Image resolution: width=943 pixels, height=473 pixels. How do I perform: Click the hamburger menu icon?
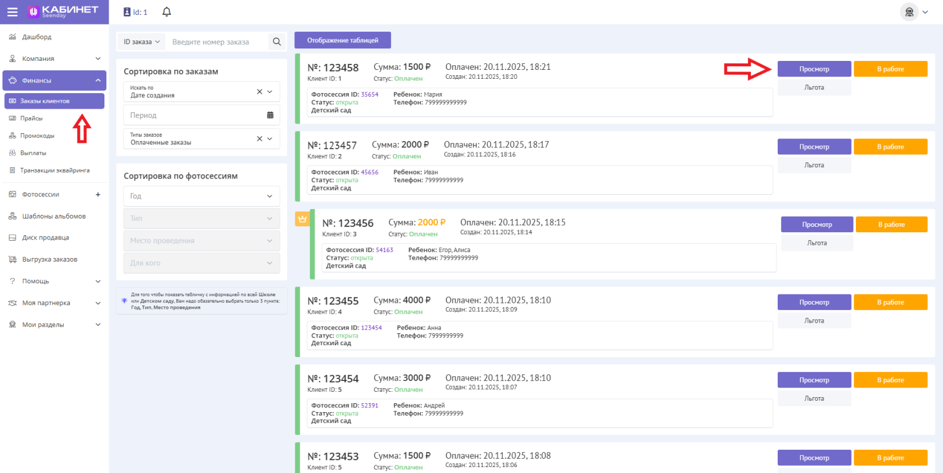coord(12,12)
